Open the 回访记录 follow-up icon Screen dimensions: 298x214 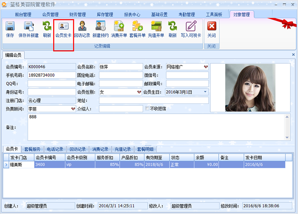[82, 29]
